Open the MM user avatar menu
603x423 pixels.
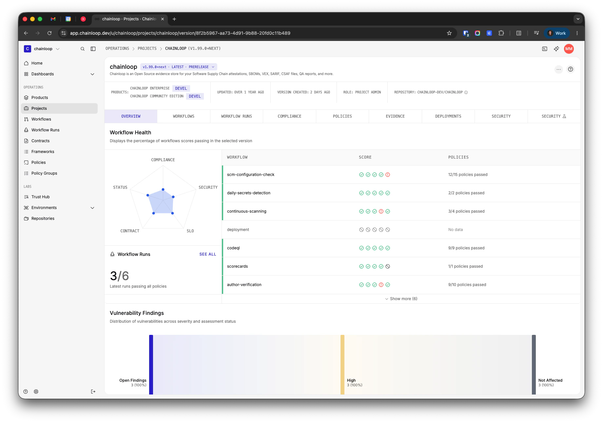point(569,49)
